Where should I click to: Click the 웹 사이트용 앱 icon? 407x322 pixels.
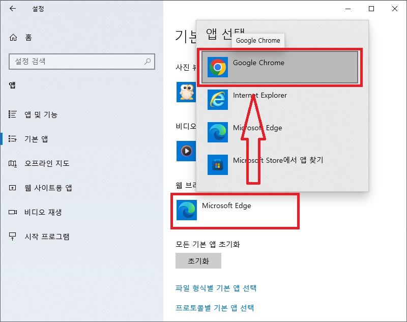[x=12, y=188]
